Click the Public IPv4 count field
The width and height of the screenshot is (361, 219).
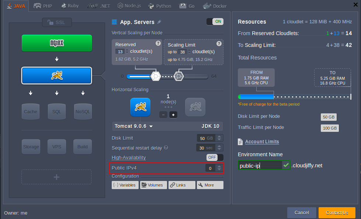pyautogui.click(x=210, y=168)
